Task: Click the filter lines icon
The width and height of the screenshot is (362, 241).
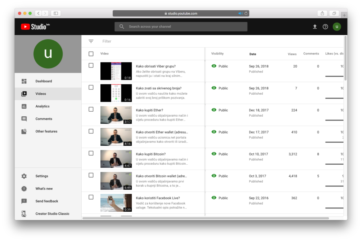Action: [x=91, y=41]
